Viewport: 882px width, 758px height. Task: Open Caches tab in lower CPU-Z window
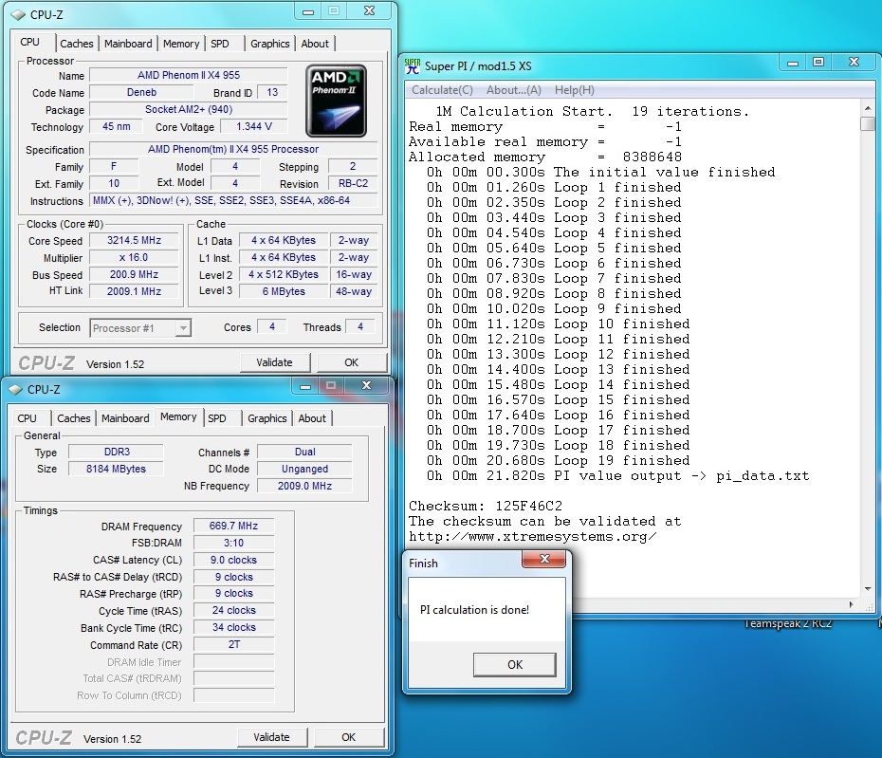(x=74, y=418)
